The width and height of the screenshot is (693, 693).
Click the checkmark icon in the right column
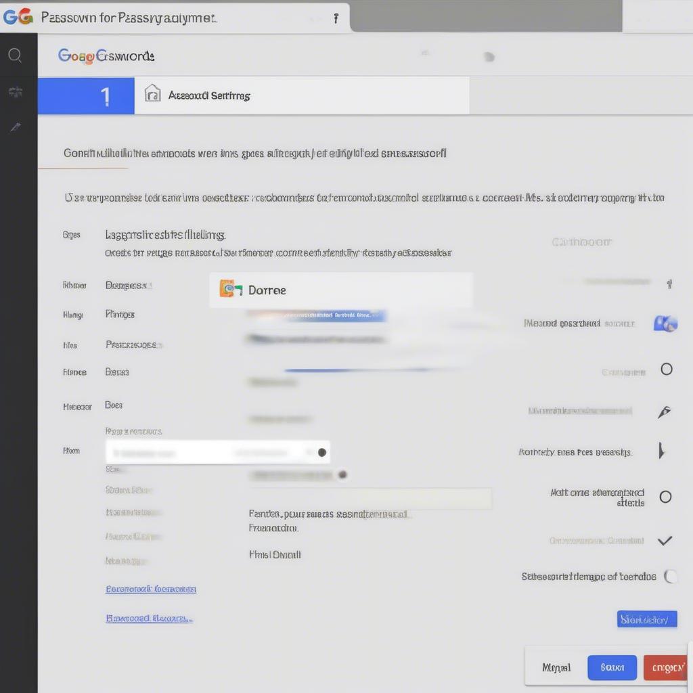(665, 541)
